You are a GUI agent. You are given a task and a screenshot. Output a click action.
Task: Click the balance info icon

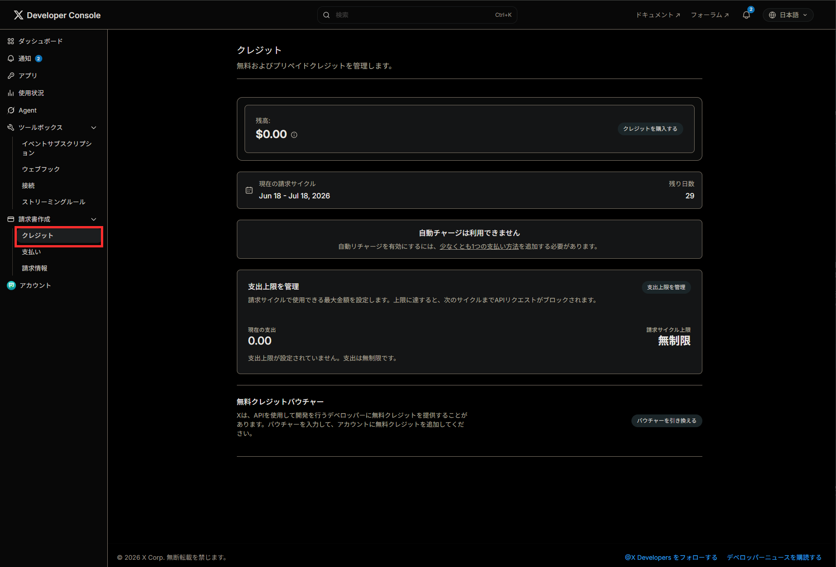294,135
